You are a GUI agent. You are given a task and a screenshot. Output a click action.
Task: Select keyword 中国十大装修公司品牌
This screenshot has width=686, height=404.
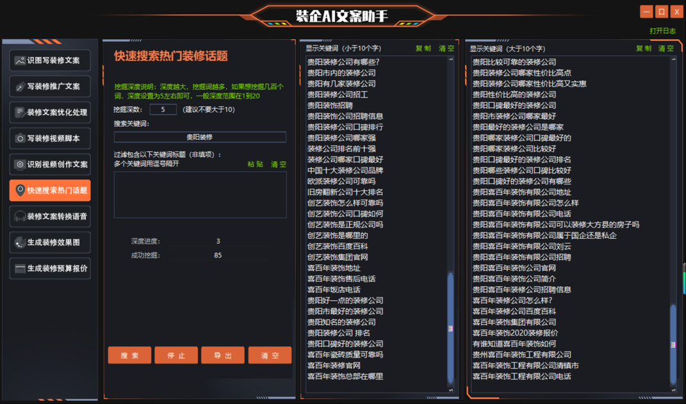[x=345, y=170]
